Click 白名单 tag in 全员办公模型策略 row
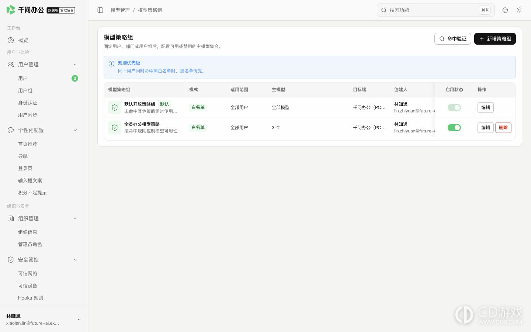531x332 pixels. pos(198,128)
